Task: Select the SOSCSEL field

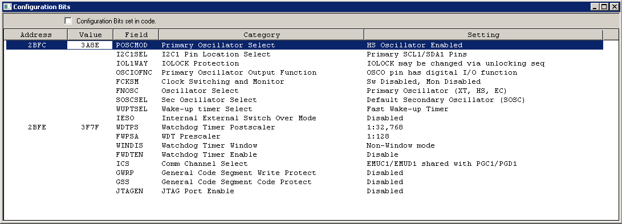Action: click(132, 100)
